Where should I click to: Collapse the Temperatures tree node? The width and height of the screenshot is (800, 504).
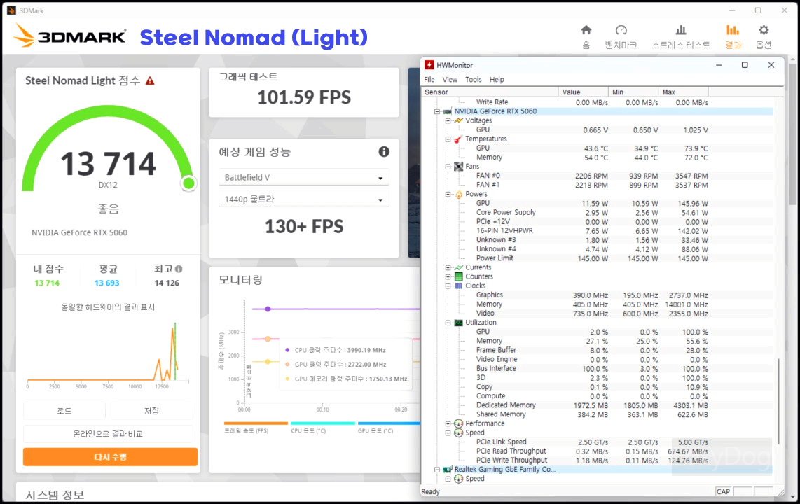tap(448, 139)
